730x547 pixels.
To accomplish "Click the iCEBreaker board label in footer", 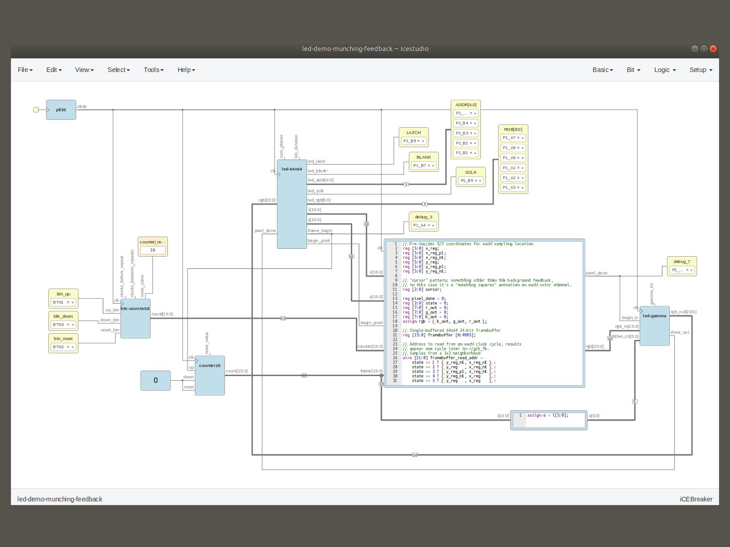I will tap(696, 499).
